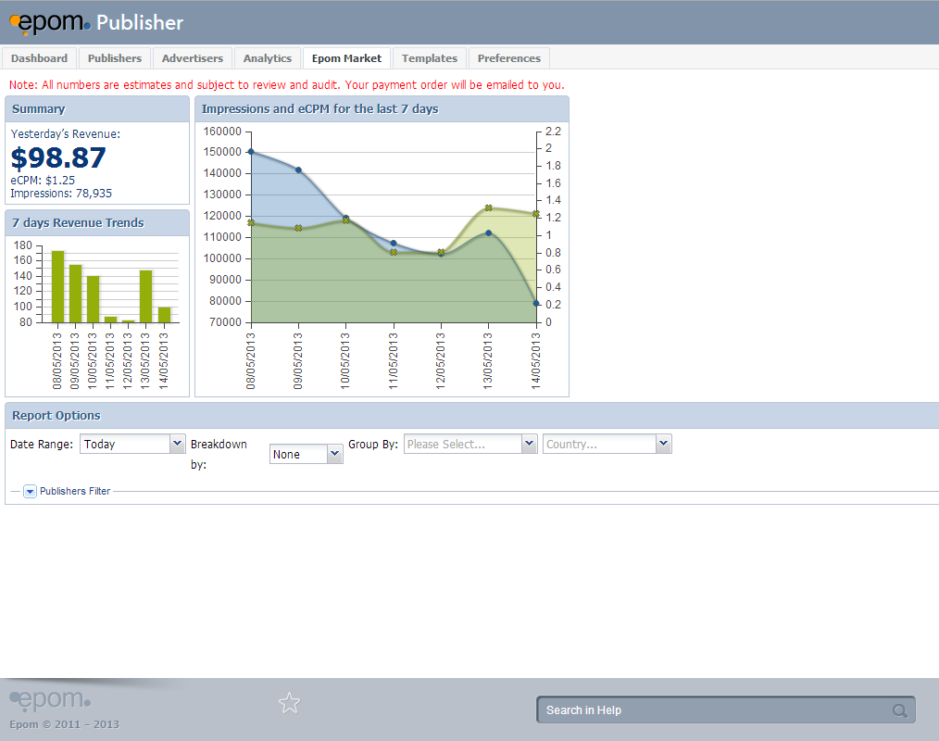Image resolution: width=939 pixels, height=741 pixels.
Task: Click the 14/05/2013 impressions data point
Action: 536,304
